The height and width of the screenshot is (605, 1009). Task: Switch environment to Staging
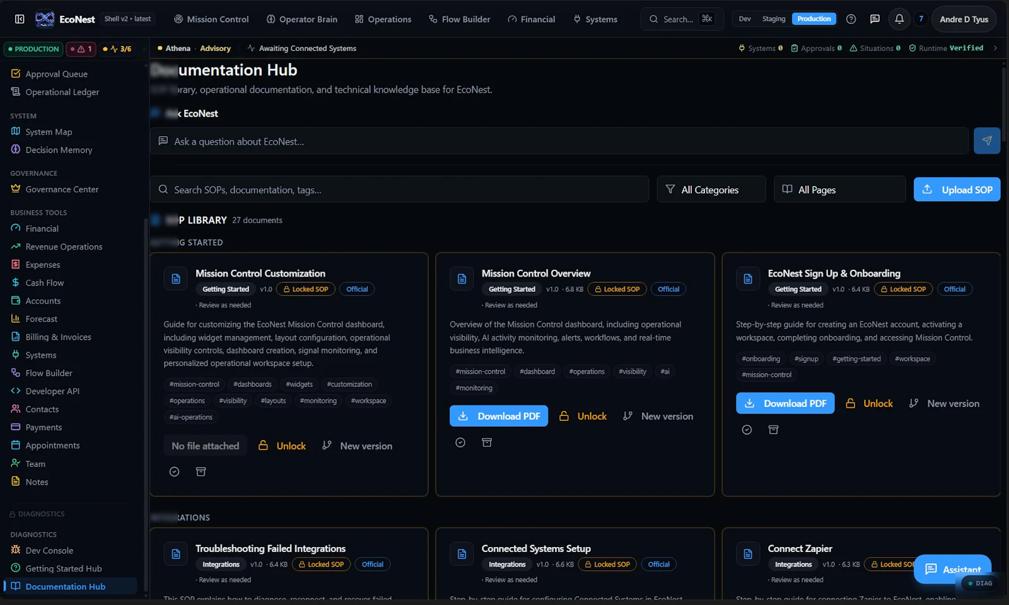pos(774,19)
